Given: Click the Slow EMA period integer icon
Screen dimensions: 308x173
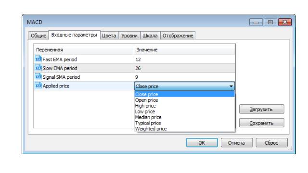Looking at the screenshot, I should 38,68.
